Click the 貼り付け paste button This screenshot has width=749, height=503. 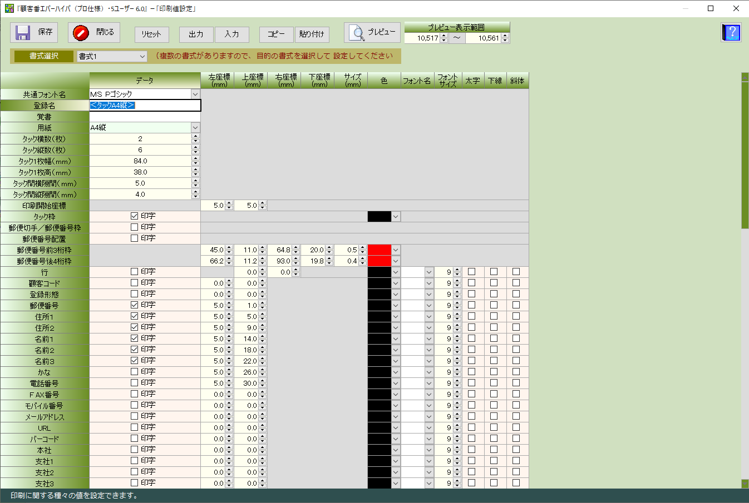[x=312, y=34]
